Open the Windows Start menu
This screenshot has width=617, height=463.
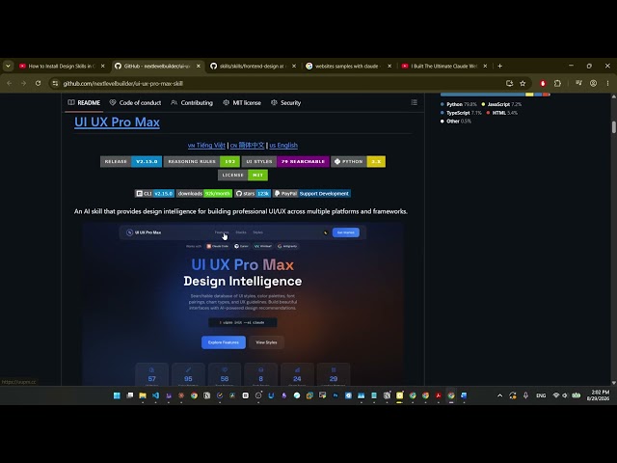[x=117, y=395]
